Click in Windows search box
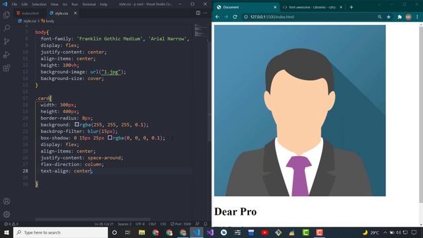 [x=60, y=232]
